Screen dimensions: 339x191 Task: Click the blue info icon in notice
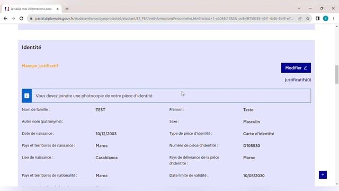(x=27, y=95)
